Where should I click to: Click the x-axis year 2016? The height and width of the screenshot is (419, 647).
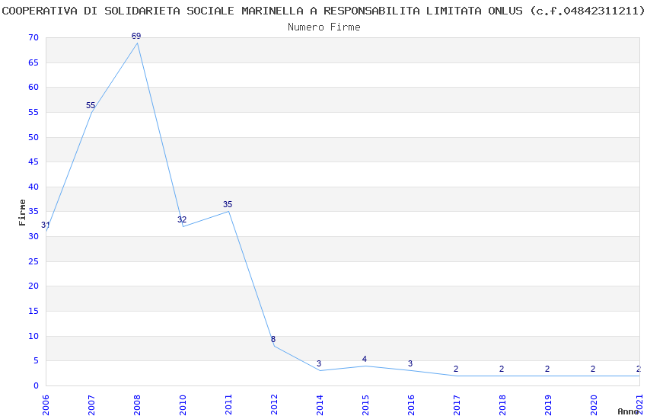pyautogui.click(x=411, y=405)
